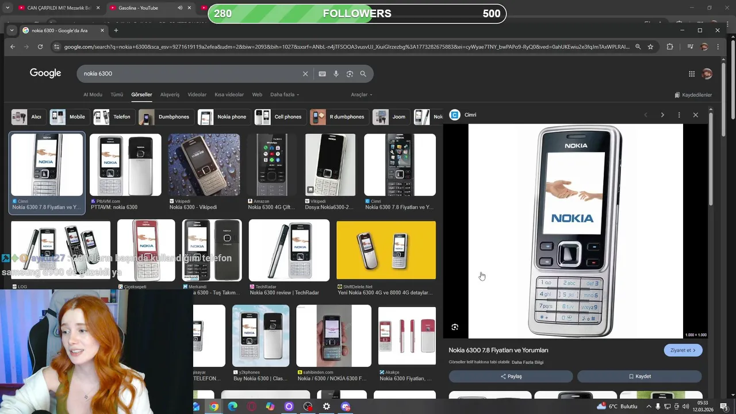Viewport: 736px width, 414px height.
Task: Click the Ziyaret et button
Action: (683, 350)
